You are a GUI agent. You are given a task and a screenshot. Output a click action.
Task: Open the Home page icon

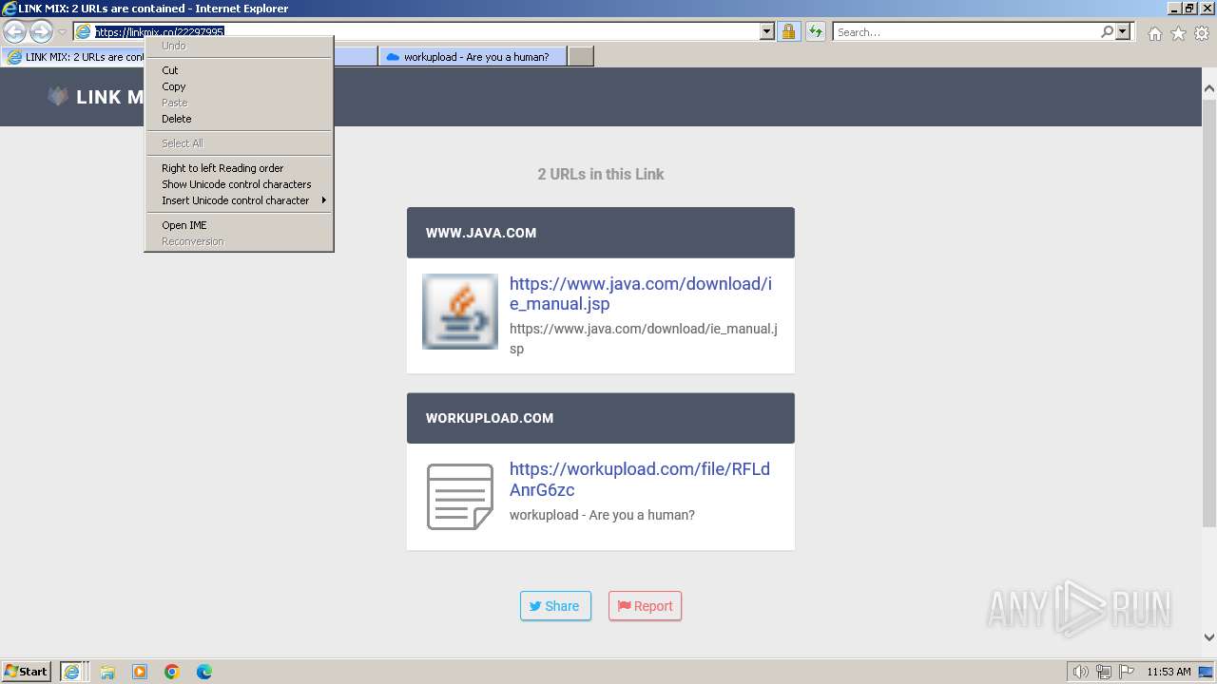1154,33
